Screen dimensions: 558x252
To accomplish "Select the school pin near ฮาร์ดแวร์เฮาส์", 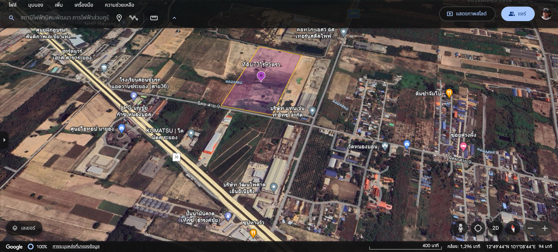I will [104, 68].
